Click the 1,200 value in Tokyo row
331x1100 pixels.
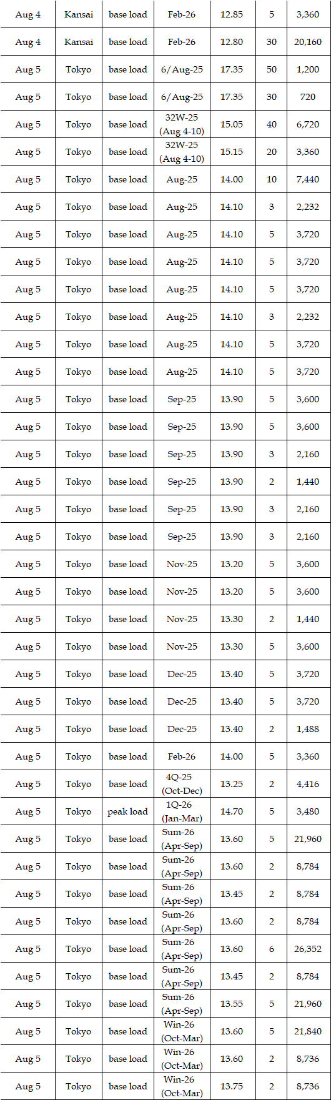pos(308,69)
